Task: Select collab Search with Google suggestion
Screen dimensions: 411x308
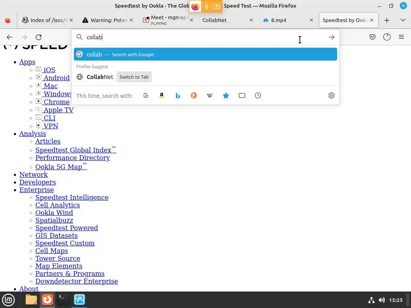Action: pos(205,54)
